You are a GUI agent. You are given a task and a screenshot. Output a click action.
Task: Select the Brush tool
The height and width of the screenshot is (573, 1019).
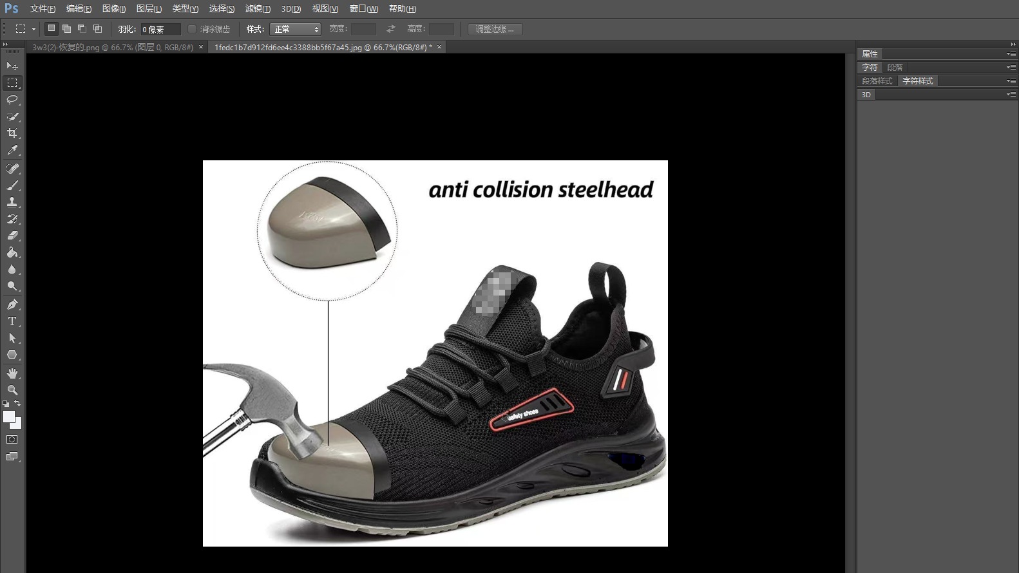point(12,185)
